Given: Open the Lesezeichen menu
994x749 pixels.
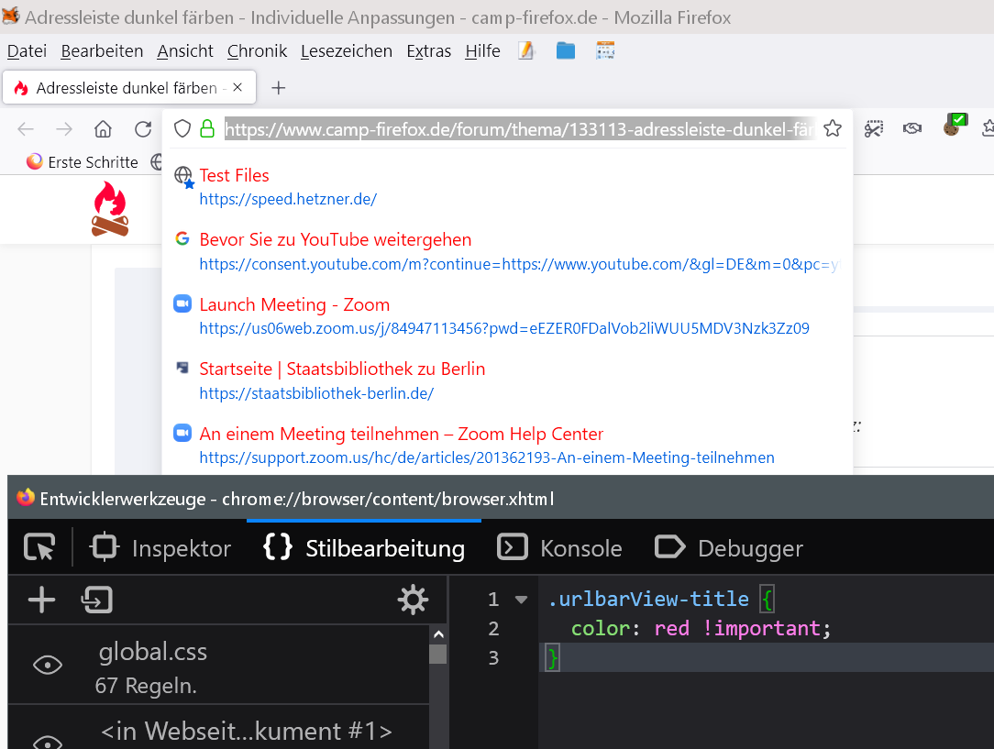Looking at the screenshot, I should (346, 51).
